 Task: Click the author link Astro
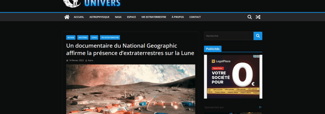pos(90,60)
